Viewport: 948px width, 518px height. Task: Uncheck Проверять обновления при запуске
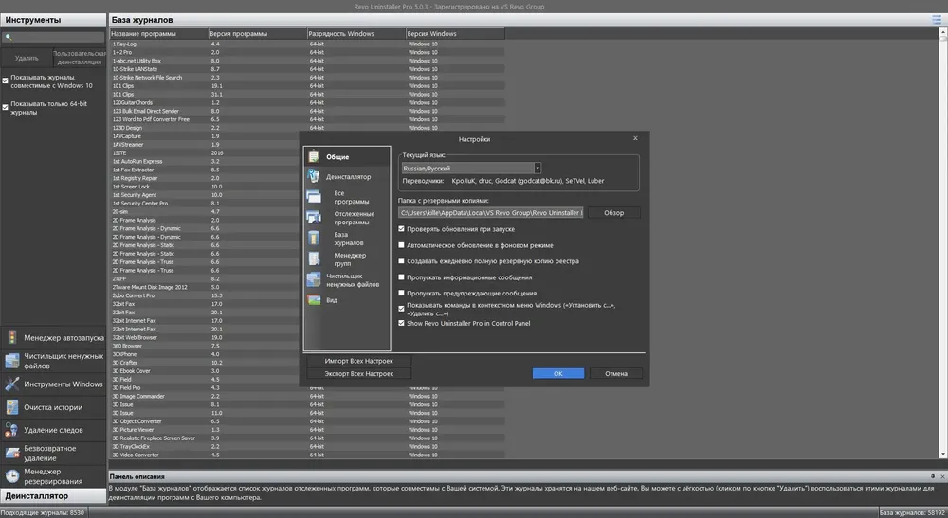coord(401,229)
